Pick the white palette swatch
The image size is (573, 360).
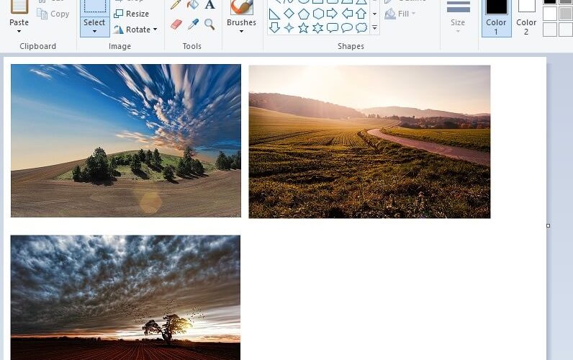point(550,14)
